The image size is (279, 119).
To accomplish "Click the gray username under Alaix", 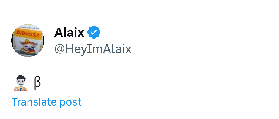I will click(93, 49).
